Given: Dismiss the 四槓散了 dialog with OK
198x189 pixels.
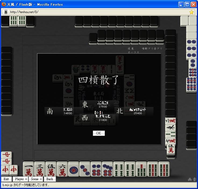Looking at the screenshot, I should 99,133.
